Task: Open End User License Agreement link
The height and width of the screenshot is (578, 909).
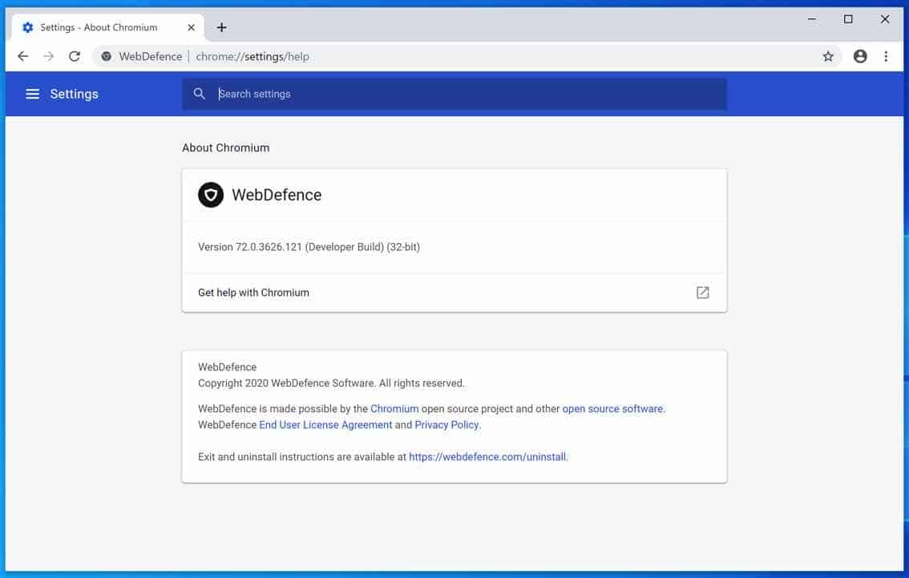Action: [325, 425]
